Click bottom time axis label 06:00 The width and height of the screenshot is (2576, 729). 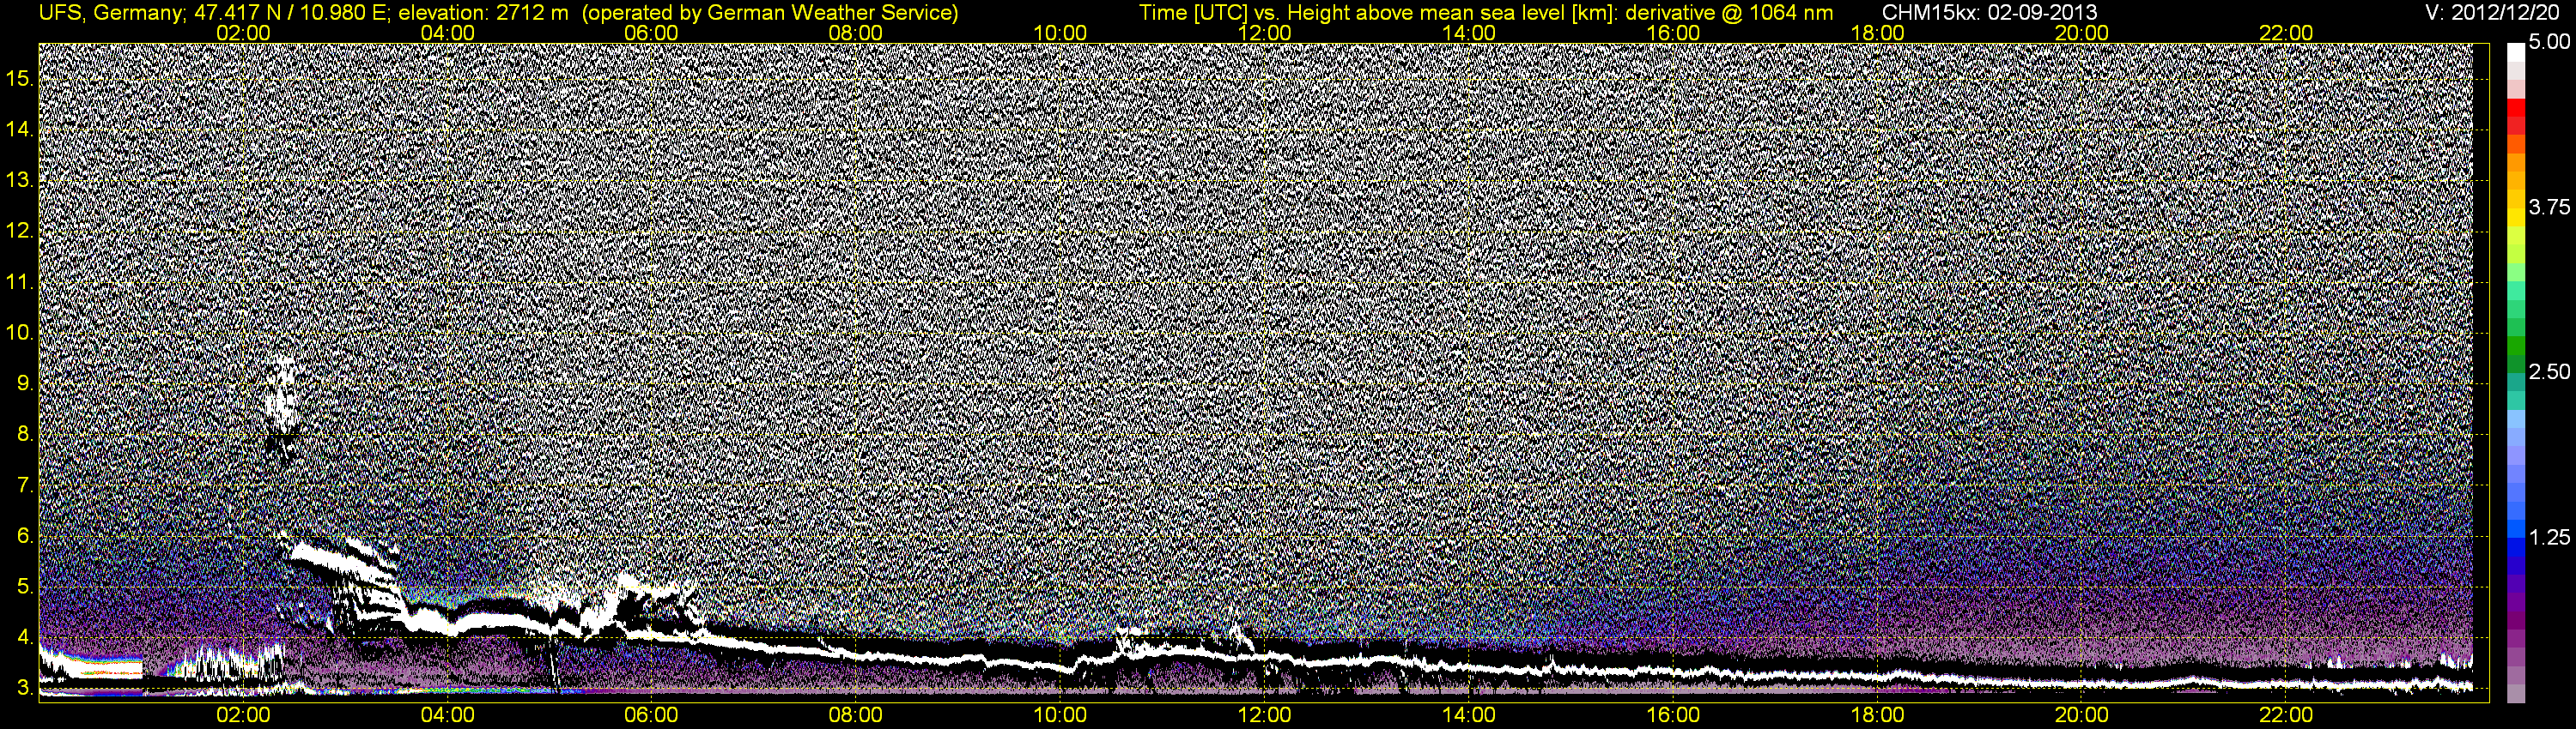[651, 715]
